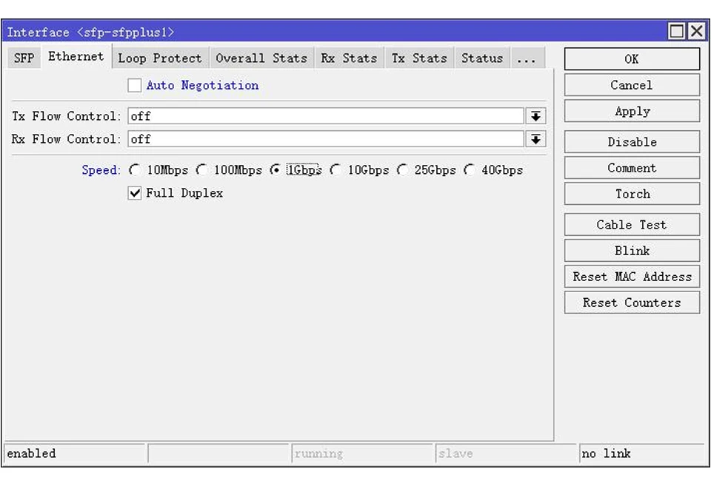Blink the interface LED

632,251
